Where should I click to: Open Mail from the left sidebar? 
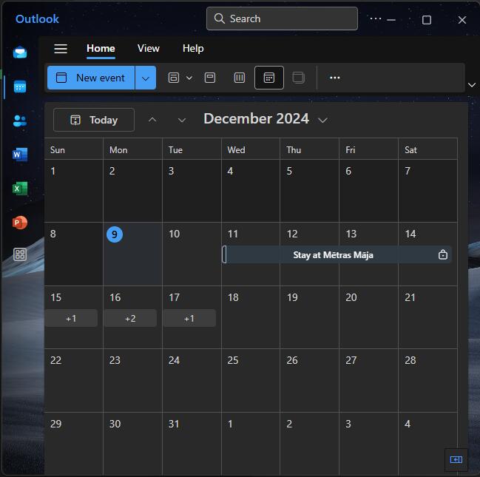[20, 53]
